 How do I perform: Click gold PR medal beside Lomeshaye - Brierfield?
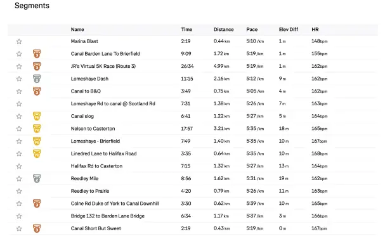[x=37, y=141]
